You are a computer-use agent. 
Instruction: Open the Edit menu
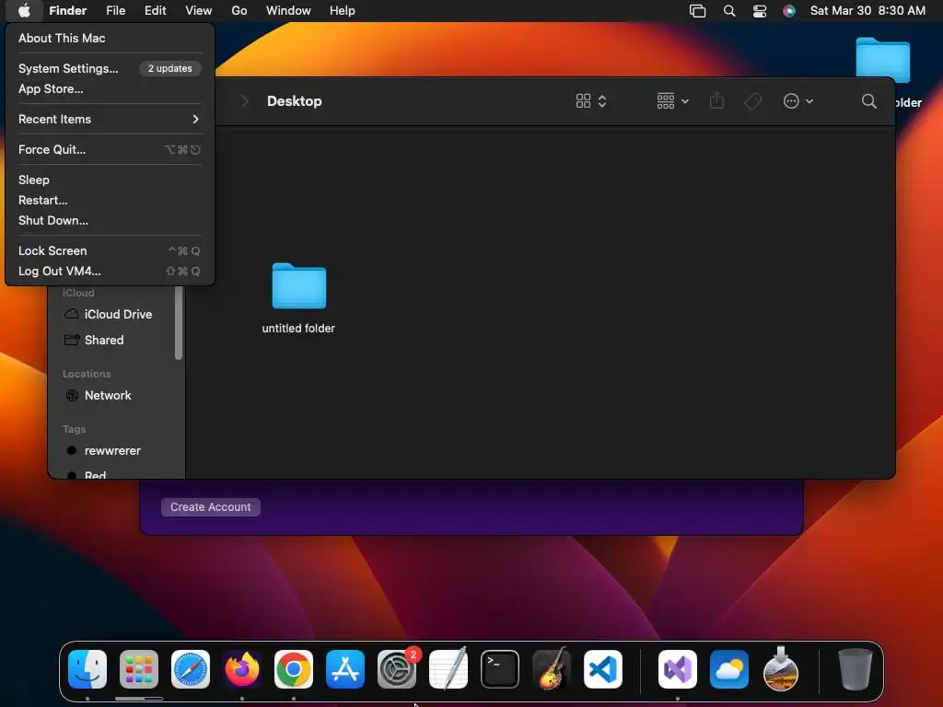[x=155, y=11]
